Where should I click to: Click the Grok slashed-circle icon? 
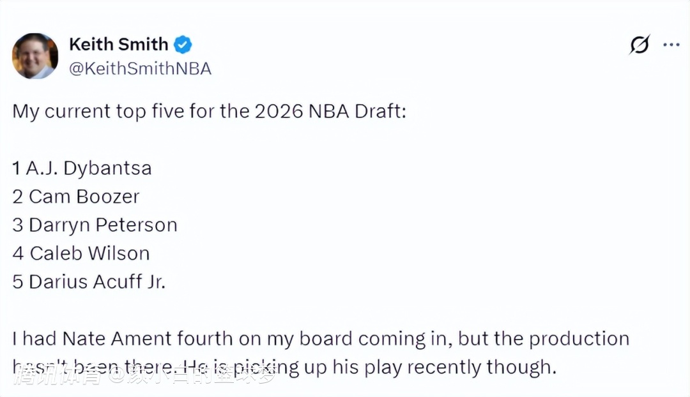pyautogui.click(x=639, y=45)
